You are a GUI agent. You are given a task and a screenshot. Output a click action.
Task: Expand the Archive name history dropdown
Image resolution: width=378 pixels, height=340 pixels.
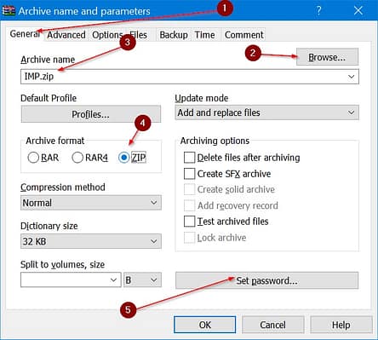352,77
